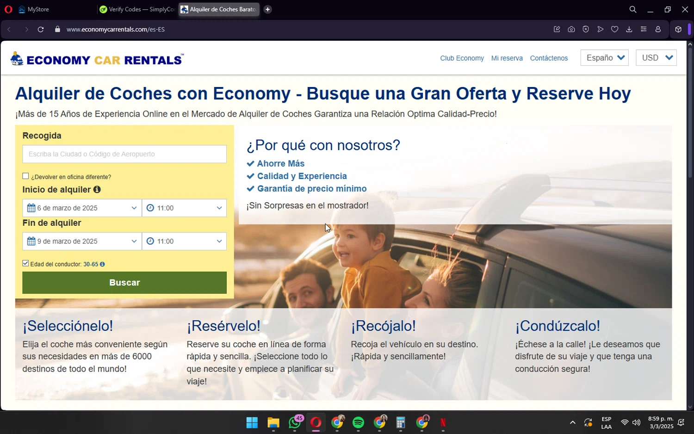The image size is (694, 434).
Task: Click the address bar URL economycarrentals.com
Action: [x=116, y=29]
